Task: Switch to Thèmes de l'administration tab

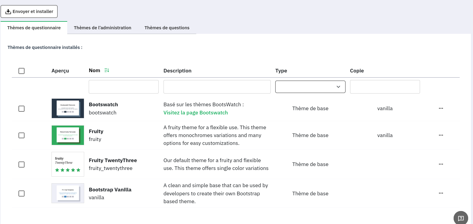Action: pyautogui.click(x=102, y=28)
